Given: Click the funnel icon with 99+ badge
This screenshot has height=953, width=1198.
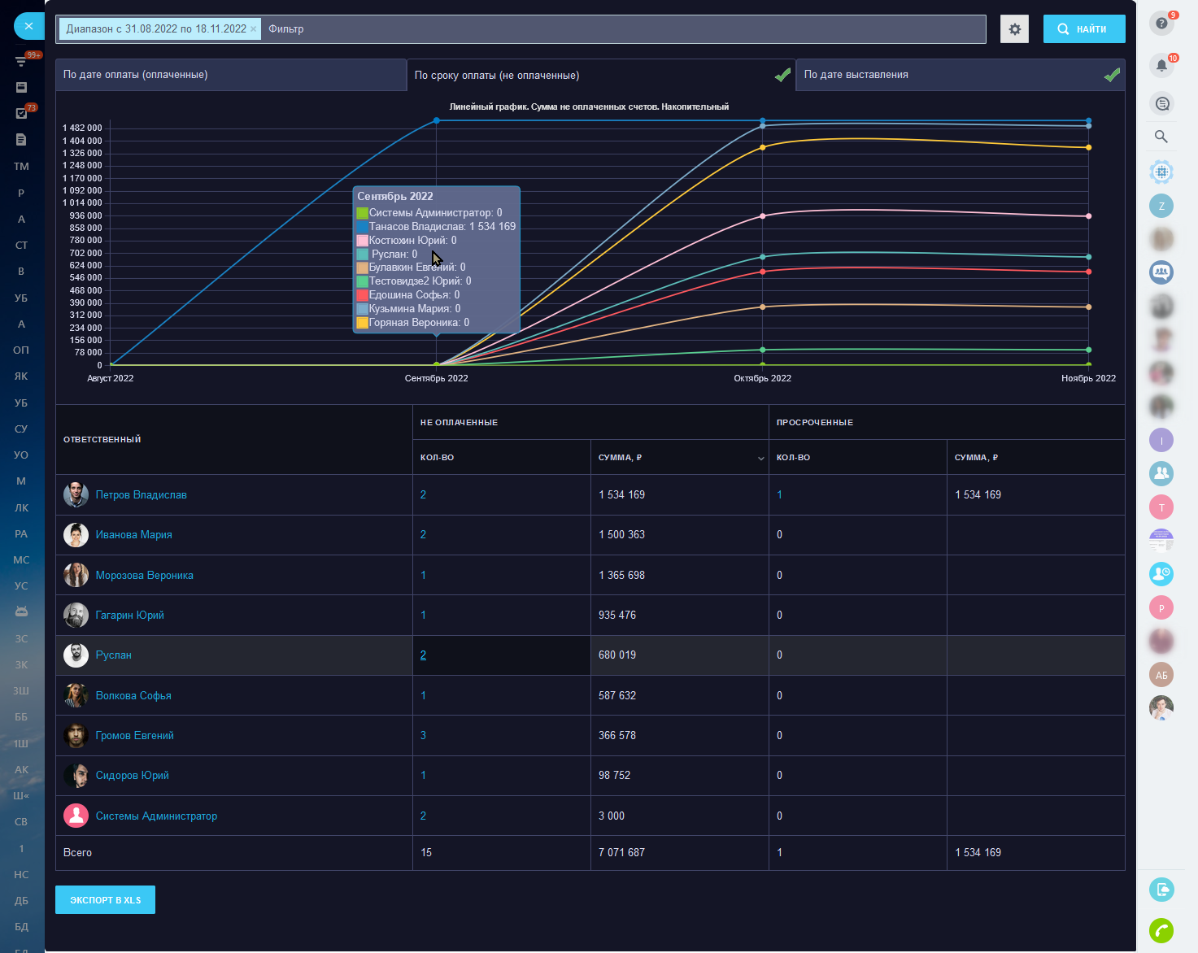Looking at the screenshot, I should 22,61.
